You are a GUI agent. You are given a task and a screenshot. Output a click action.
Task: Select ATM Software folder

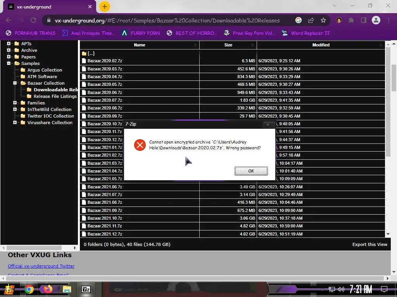click(42, 77)
